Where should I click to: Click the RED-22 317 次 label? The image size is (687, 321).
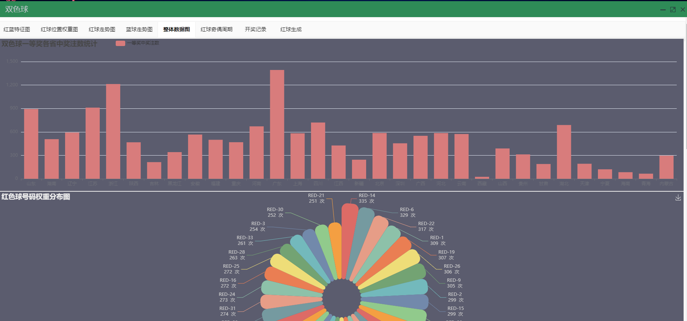pos(426,226)
